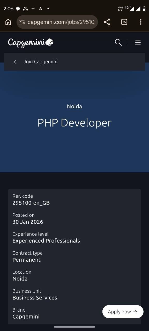Open the site search magnifier icon
The height and width of the screenshot is (331, 149).
tap(118, 42)
